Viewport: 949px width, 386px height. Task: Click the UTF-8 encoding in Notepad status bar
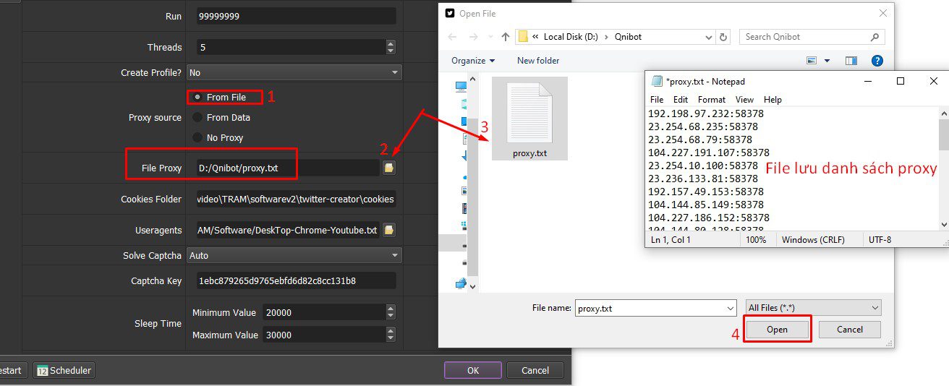(880, 239)
